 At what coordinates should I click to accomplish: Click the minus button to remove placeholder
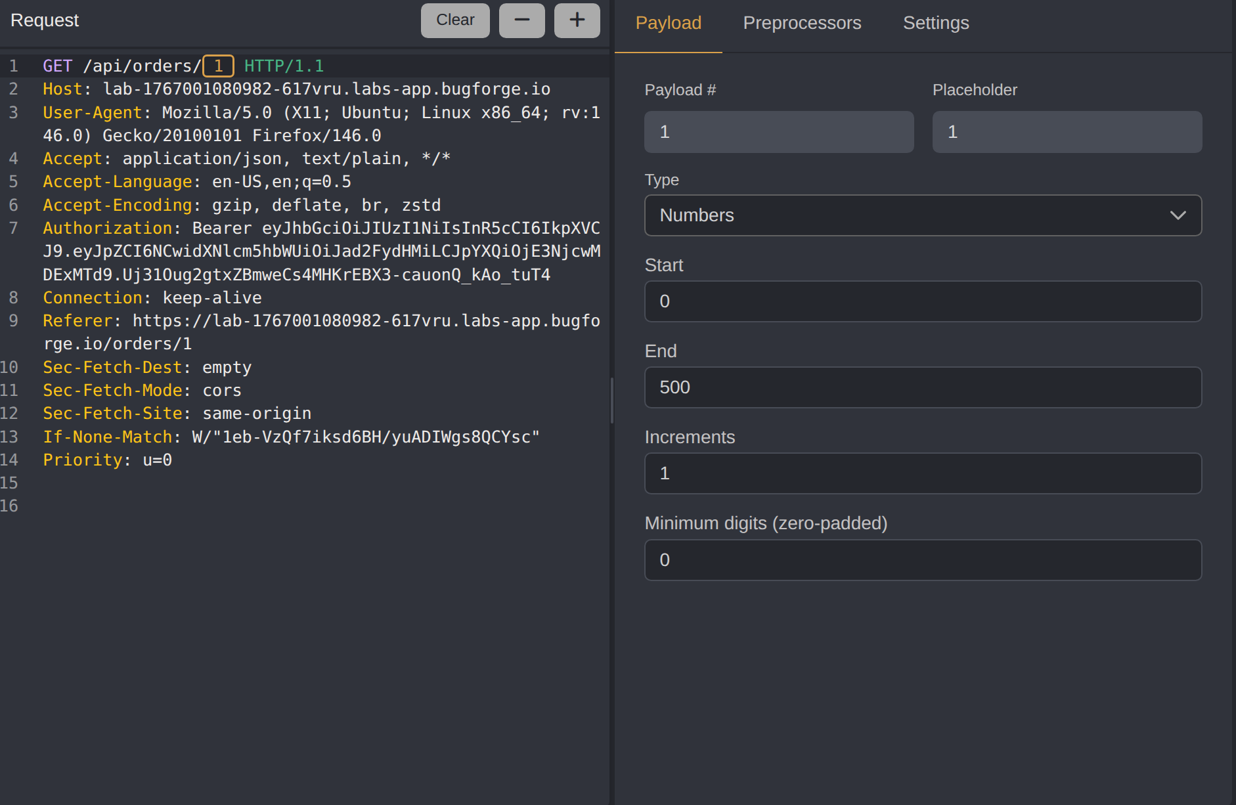tap(521, 20)
